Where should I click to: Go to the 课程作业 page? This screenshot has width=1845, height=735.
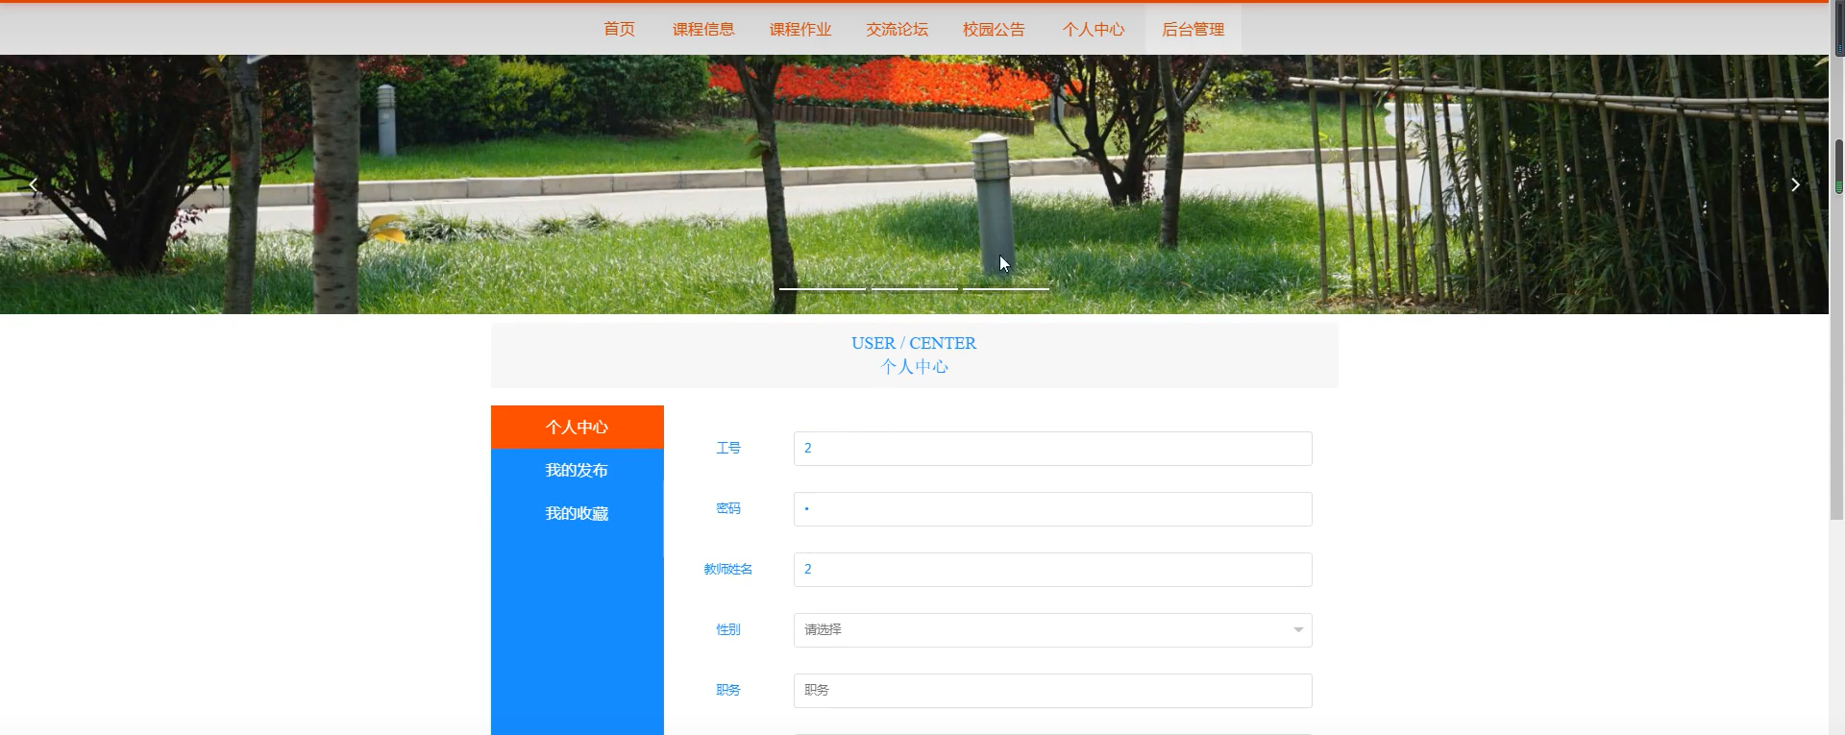[x=800, y=29]
